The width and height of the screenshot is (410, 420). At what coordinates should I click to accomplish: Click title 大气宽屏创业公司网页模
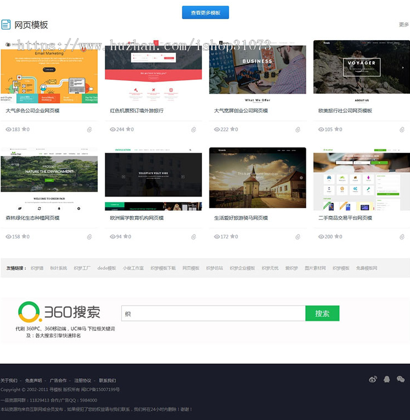(241, 111)
